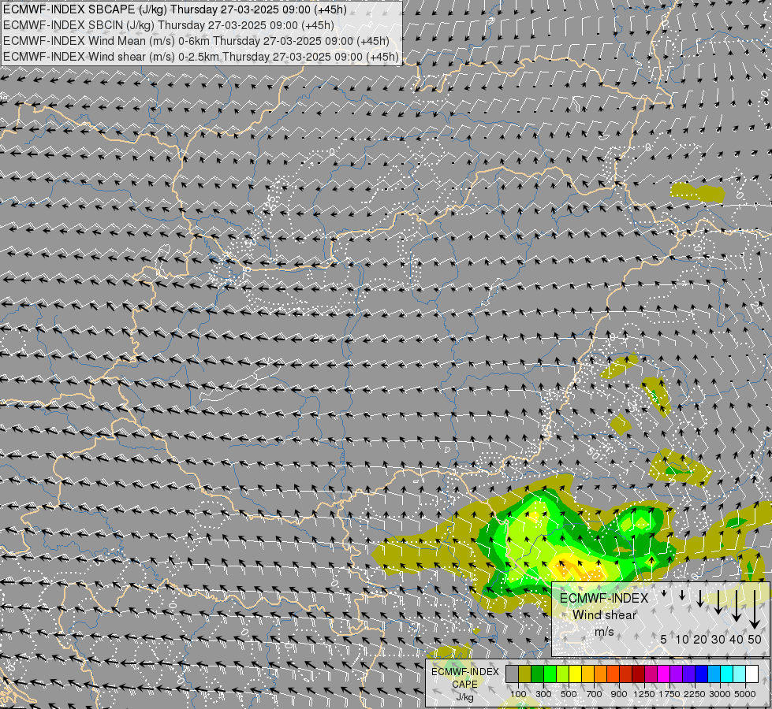Click the Wind shear 0-2.5km title line

pos(201,57)
